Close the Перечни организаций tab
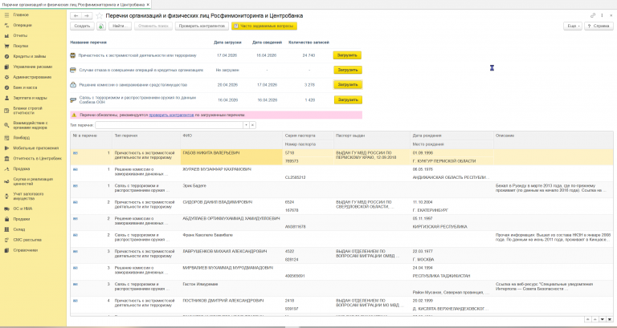 point(148,4)
